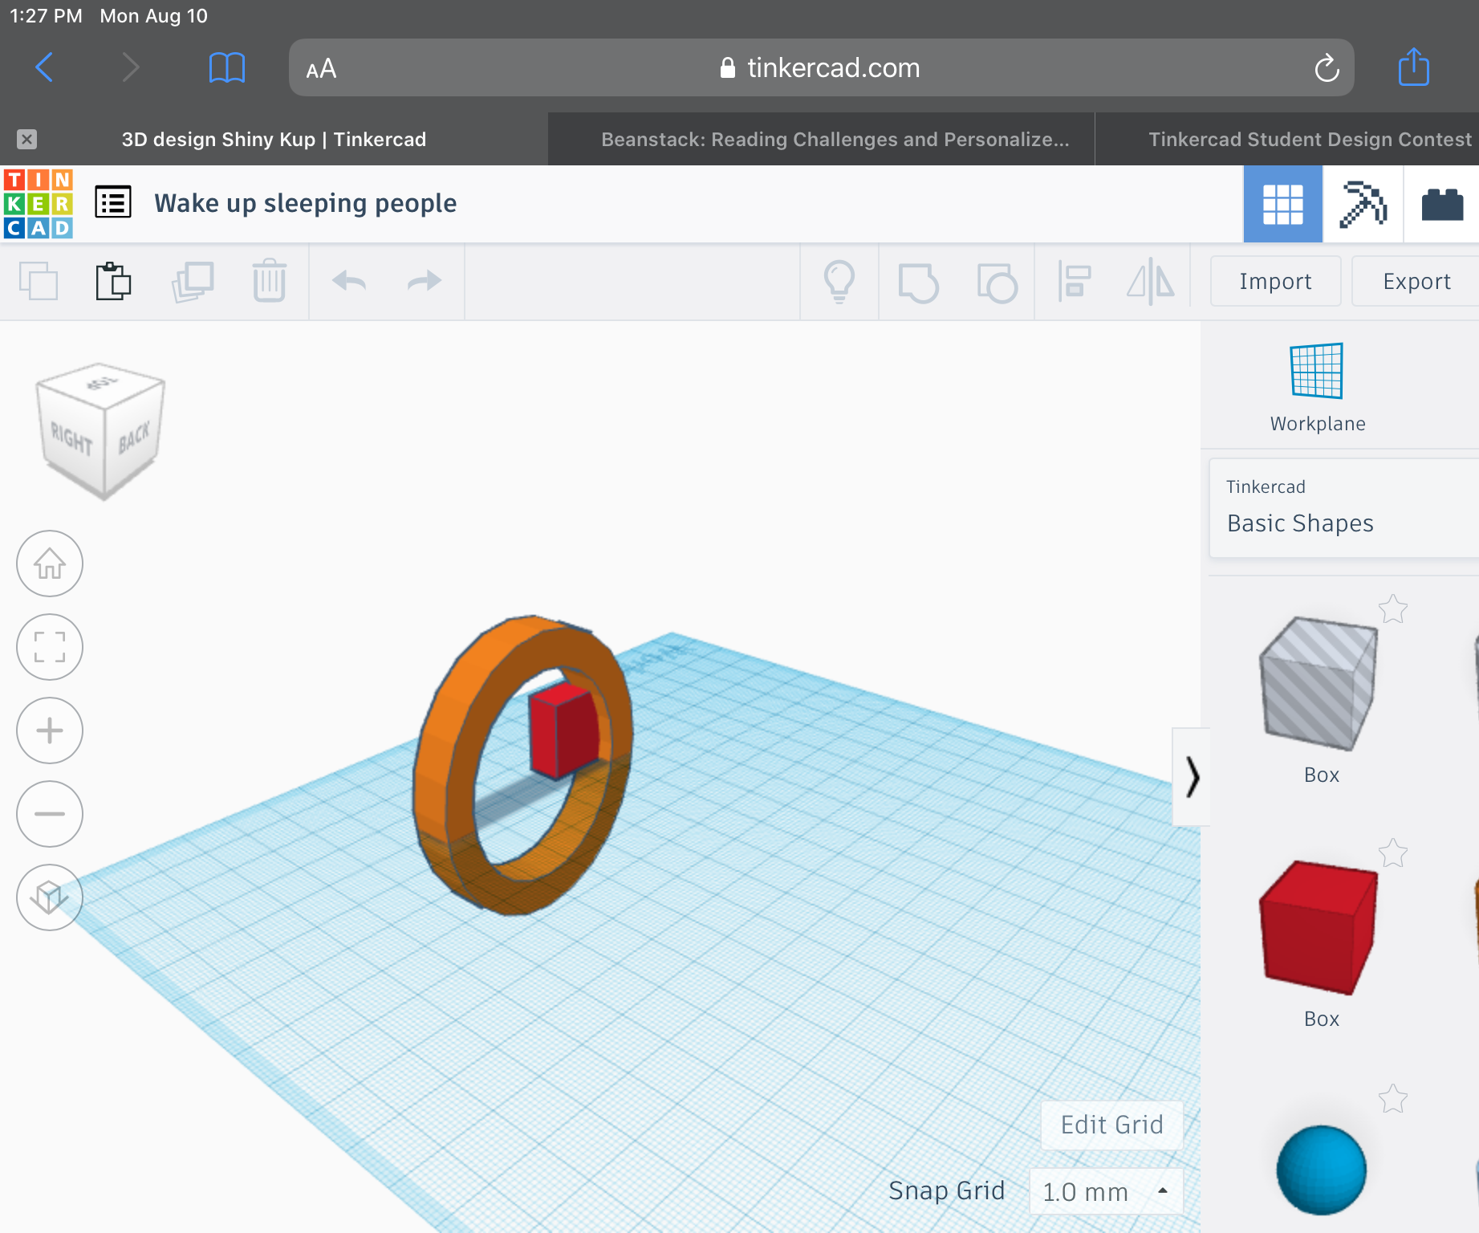The width and height of the screenshot is (1479, 1233).
Task: Open the Import dialog
Action: pos(1275,281)
